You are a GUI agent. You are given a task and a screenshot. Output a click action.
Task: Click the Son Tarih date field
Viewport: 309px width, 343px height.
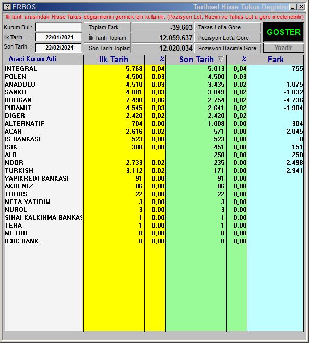pyautogui.click(x=58, y=48)
